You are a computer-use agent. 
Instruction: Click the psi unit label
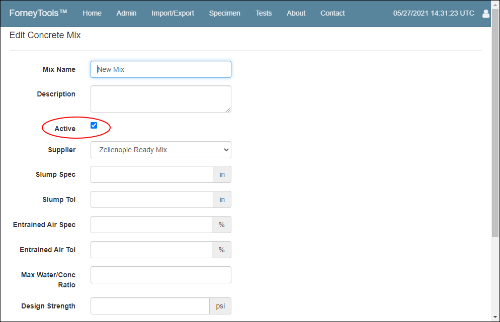220,306
